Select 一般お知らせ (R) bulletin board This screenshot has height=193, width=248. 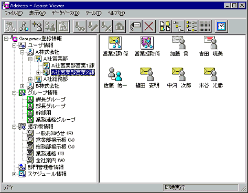click(55, 133)
